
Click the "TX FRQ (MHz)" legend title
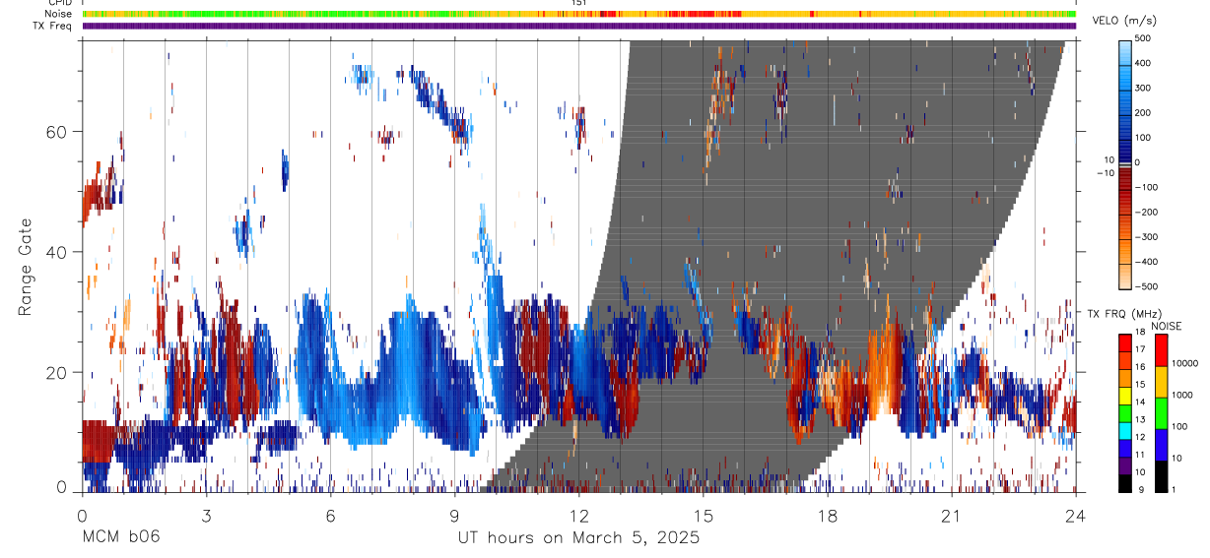[x=1124, y=313]
